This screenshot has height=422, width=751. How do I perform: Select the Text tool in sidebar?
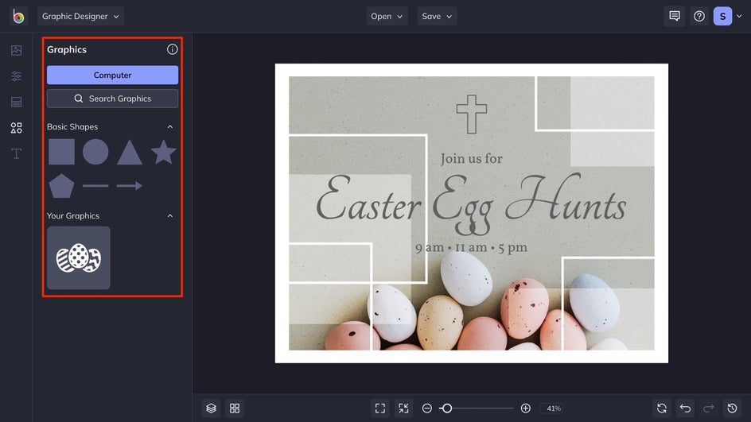click(x=16, y=153)
